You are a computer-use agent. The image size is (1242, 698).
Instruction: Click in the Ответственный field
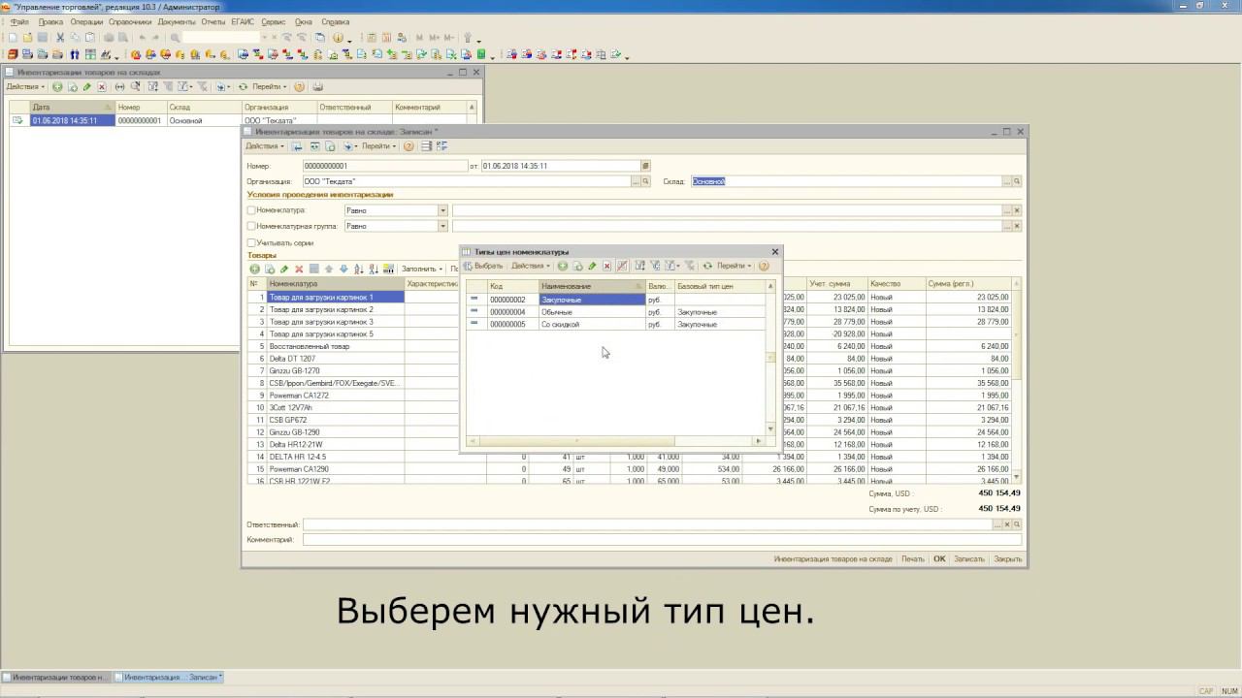646,524
